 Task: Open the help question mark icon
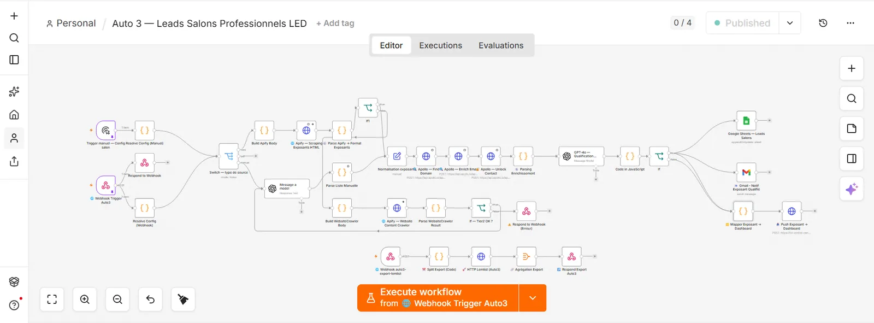(14, 305)
